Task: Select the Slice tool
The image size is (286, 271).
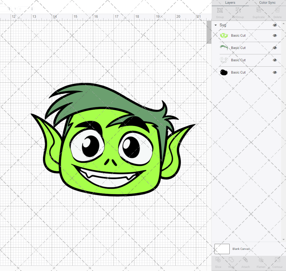Action: point(218,262)
